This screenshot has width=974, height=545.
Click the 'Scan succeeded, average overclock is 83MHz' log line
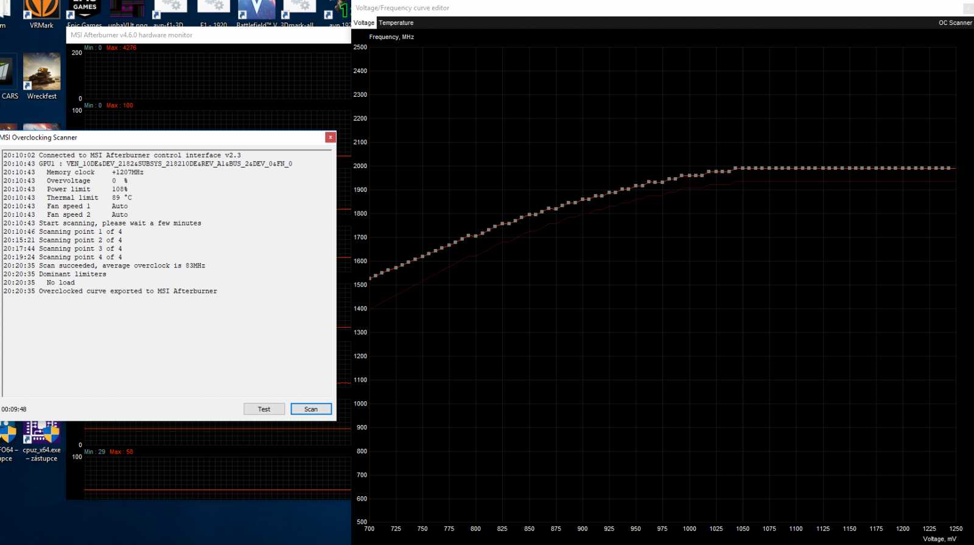click(104, 265)
